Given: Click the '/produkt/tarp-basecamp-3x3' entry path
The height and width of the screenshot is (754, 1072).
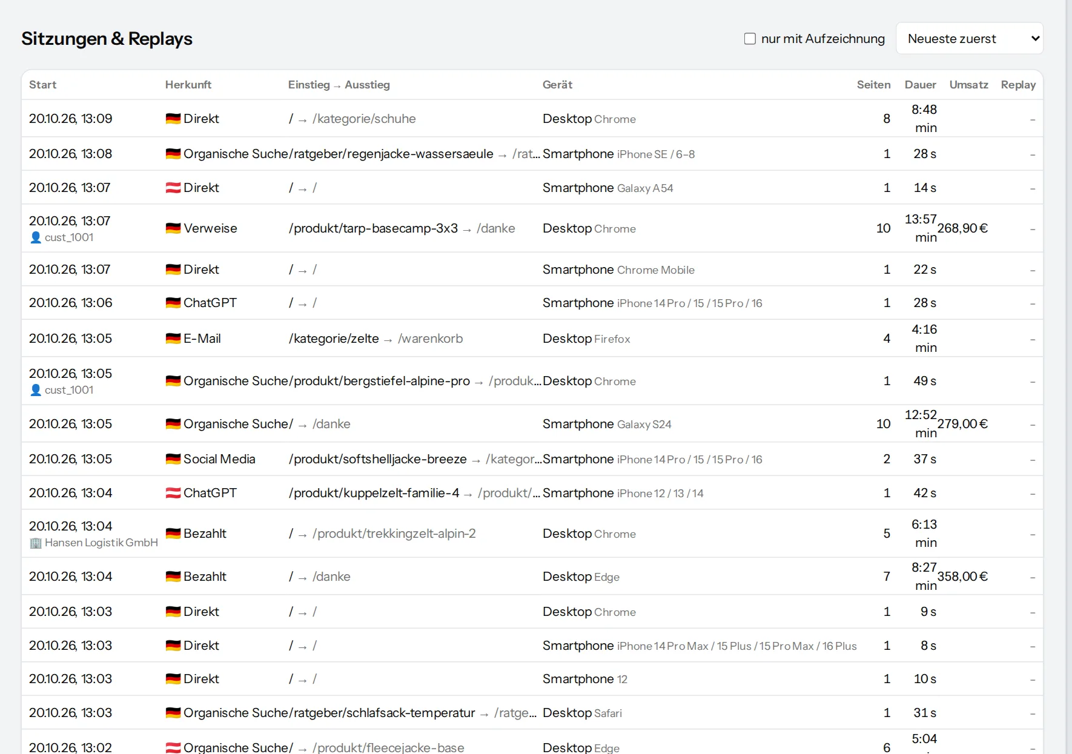Looking at the screenshot, I should (x=373, y=228).
